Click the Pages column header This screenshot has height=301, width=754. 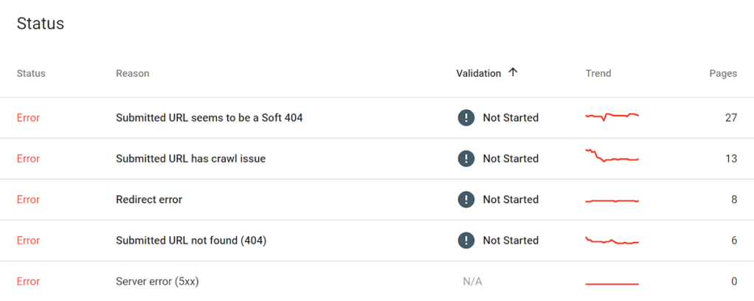click(x=723, y=74)
